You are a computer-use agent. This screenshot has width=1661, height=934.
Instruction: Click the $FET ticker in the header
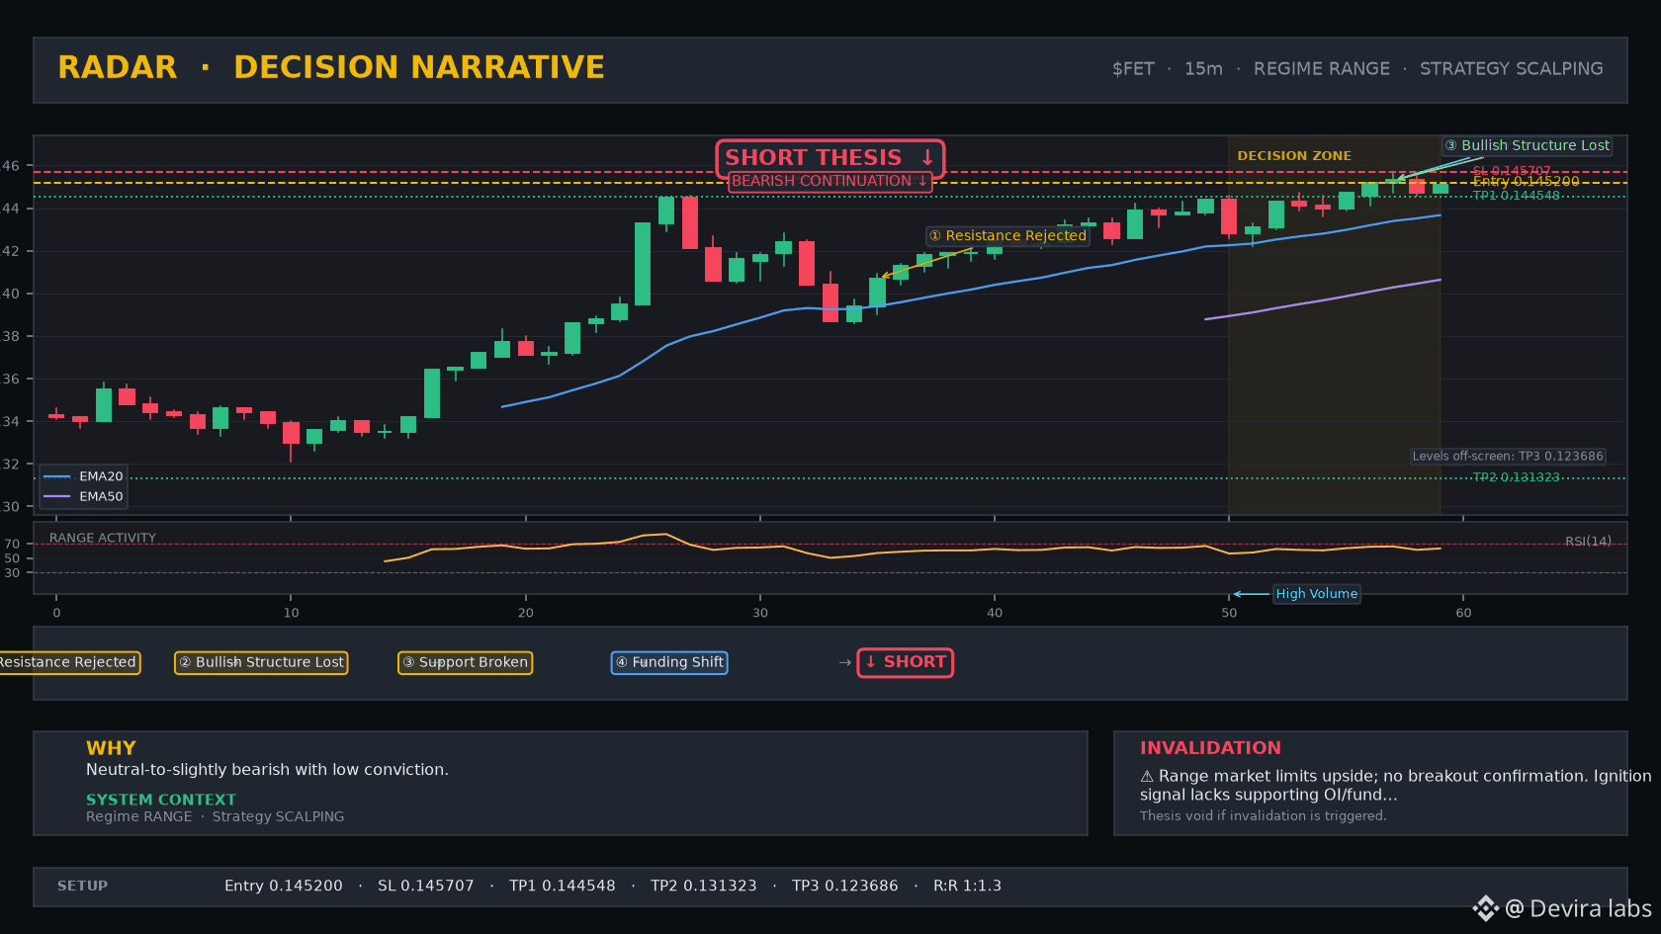(1133, 69)
